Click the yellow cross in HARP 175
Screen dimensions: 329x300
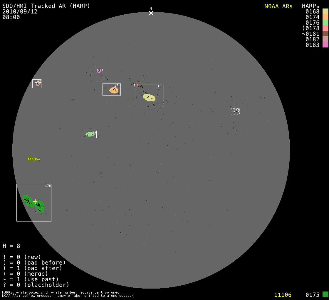point(35,201)
